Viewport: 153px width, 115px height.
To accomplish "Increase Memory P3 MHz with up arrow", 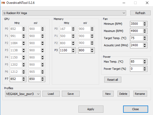I will coord(73,49).
